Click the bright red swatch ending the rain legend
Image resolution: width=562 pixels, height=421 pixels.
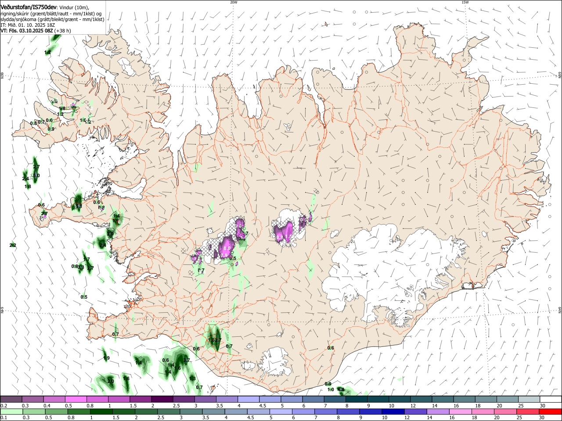pos(550,411)
